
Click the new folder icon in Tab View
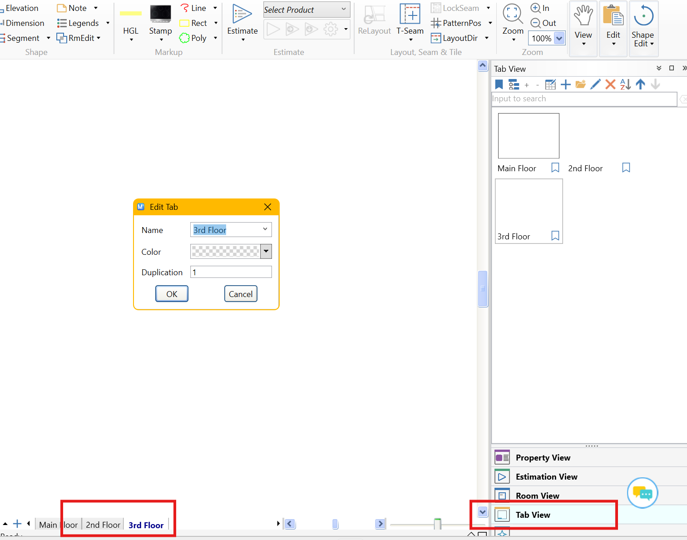[x=580, y=84]
